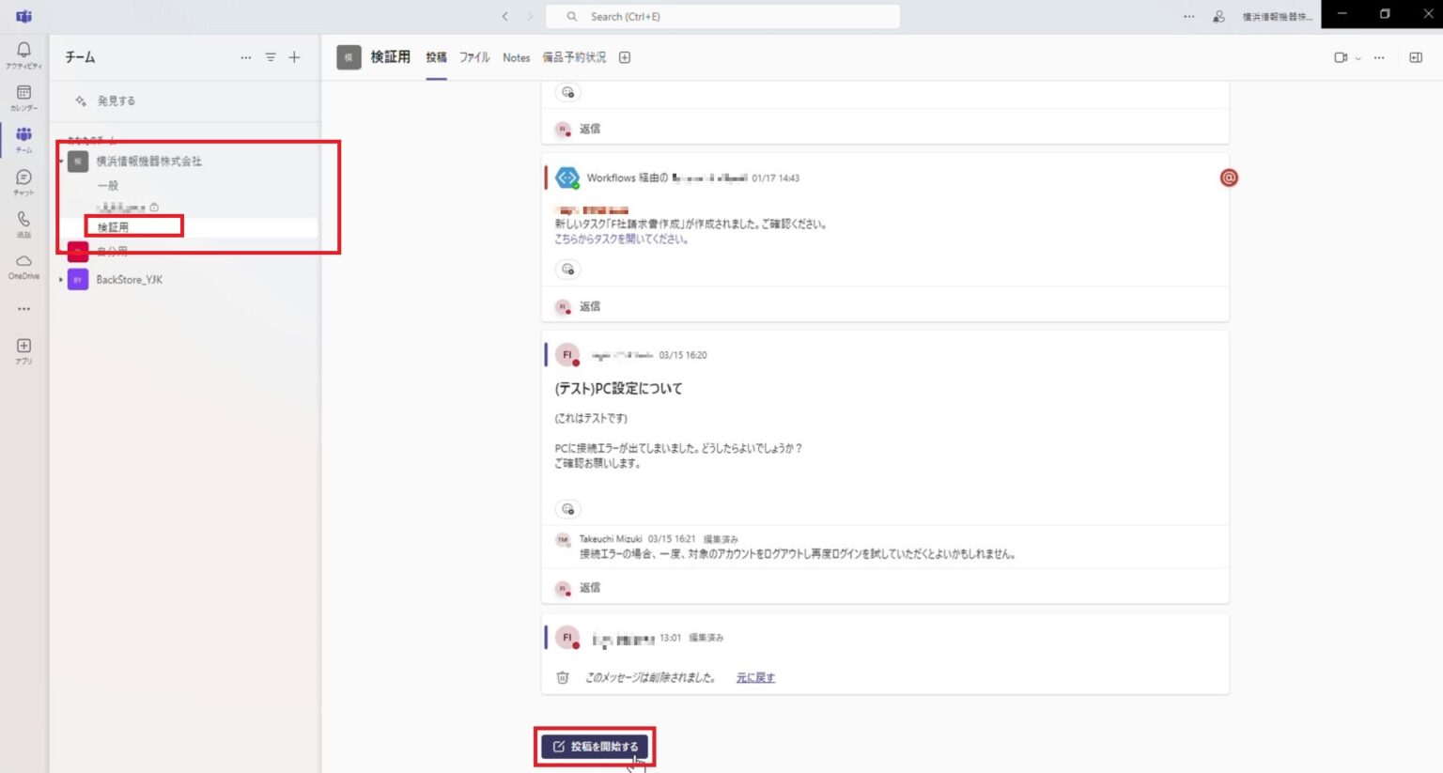This screenshot has height=773, width=1443.
Task: Create a new team with the plus icon
Action: coord(294,57)
